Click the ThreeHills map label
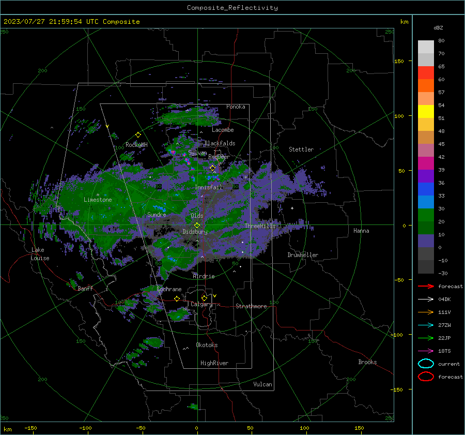Image resolution: width=465 pixels, height=435 pixels. (x=260, y=226)
